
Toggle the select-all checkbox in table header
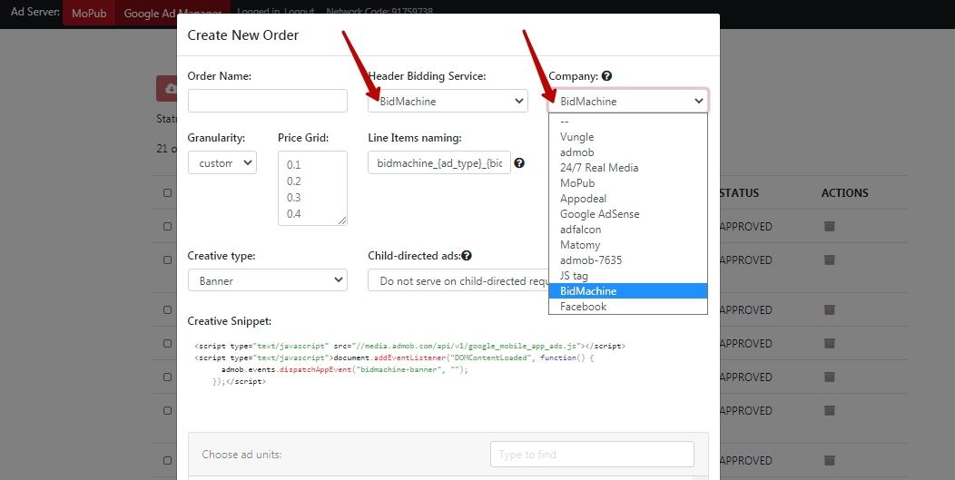click(x=168, y=192)
